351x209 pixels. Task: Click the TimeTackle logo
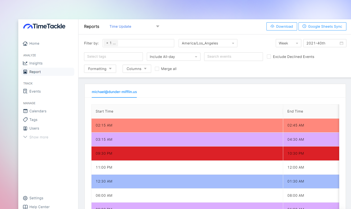coord(44,26)
